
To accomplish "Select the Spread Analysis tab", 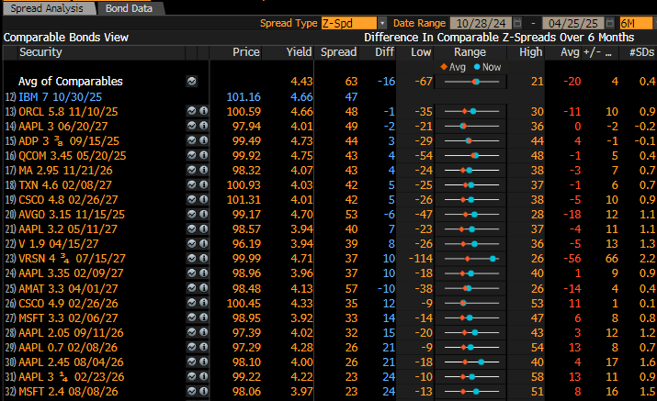I will tap(48, 7).
